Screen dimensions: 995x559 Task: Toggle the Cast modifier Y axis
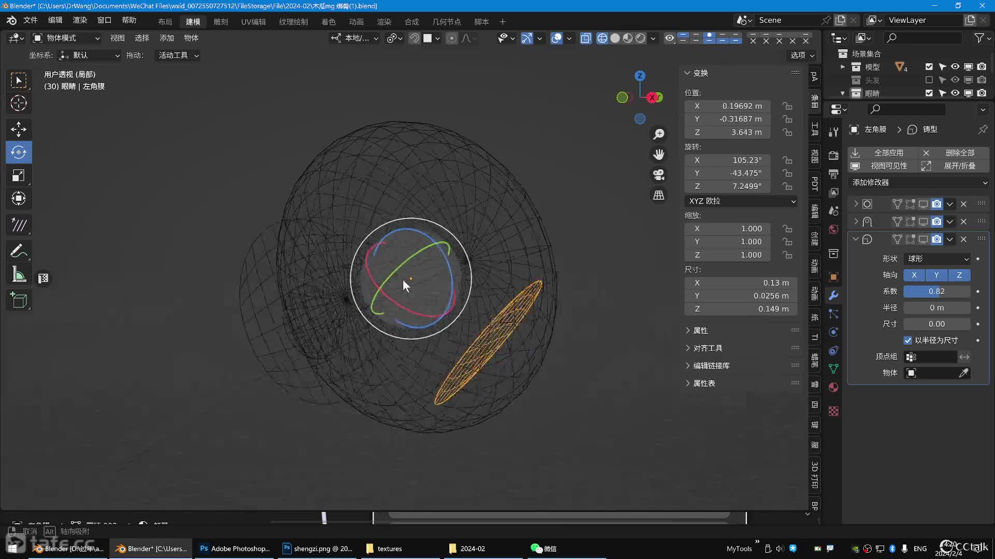pos(936,275)
